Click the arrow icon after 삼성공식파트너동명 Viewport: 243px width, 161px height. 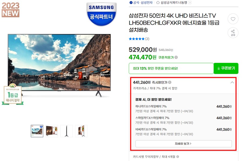[x=190, y=2]
